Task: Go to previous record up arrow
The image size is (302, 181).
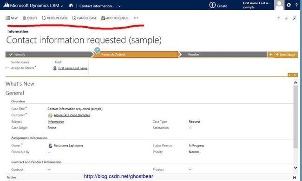Action: pyautogui.click(x=279, y=18)
